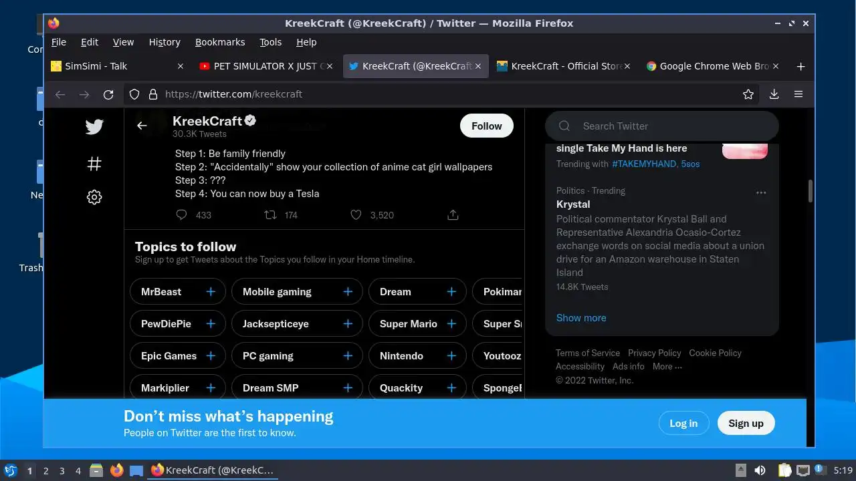
Task: Expand the More footer options
Action: [667, 366]
